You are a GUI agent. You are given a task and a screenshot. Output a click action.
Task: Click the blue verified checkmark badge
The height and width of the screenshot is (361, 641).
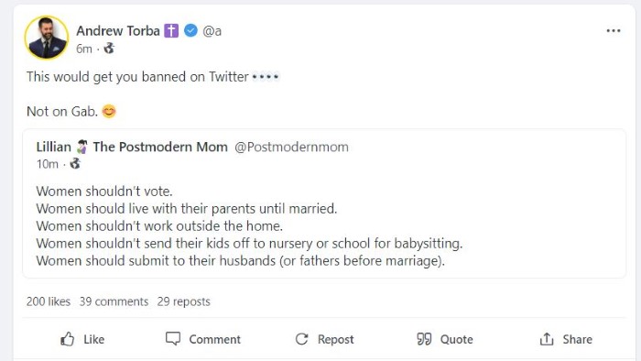tap(190, 30)
